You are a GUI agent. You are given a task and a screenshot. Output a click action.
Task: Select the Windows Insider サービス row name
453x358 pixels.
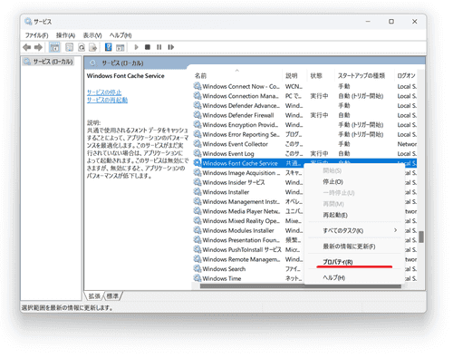pyautogui.click(x=234, y=182)
